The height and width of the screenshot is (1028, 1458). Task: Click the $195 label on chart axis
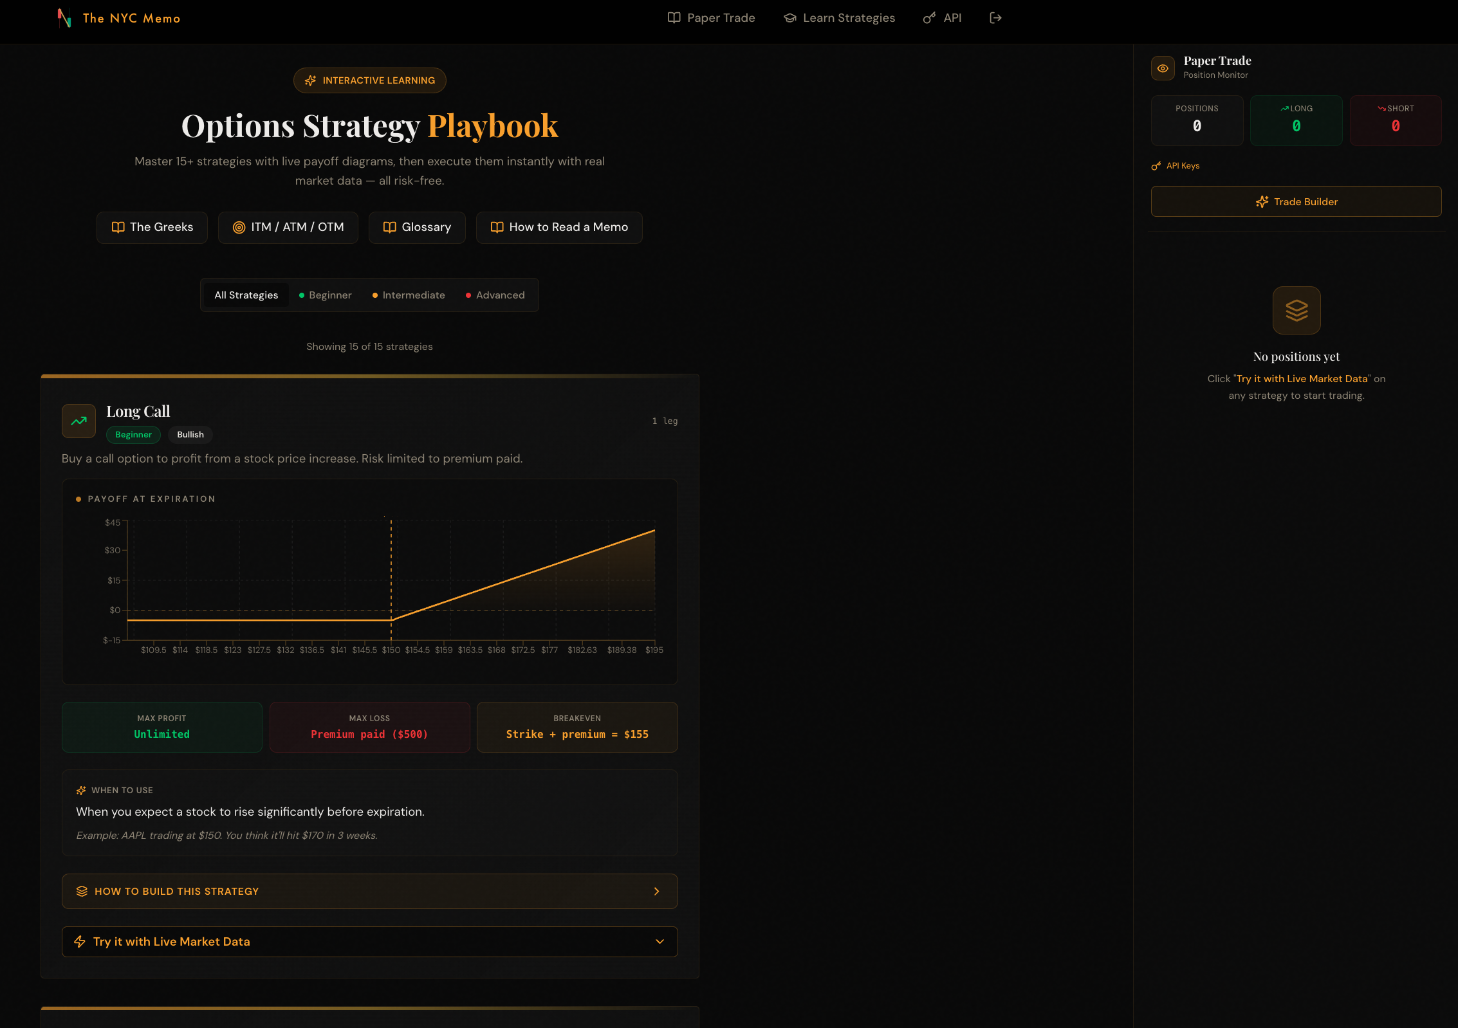coord(654,650)
